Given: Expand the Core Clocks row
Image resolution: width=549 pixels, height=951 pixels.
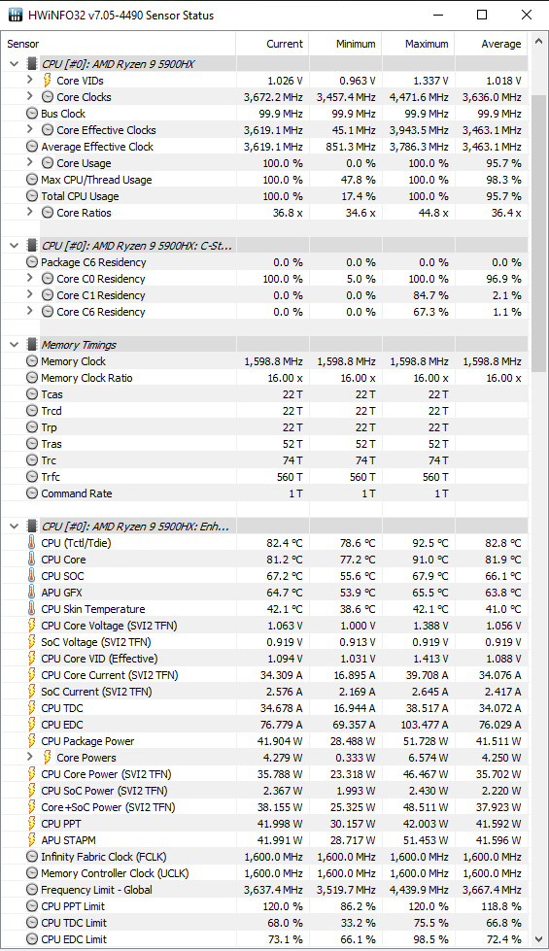Looking at the screenshot, I should pos(30,96).
